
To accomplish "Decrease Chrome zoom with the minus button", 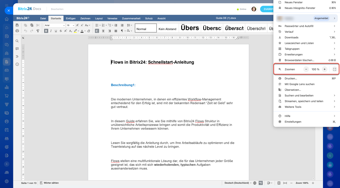I will tap(306, 69).
